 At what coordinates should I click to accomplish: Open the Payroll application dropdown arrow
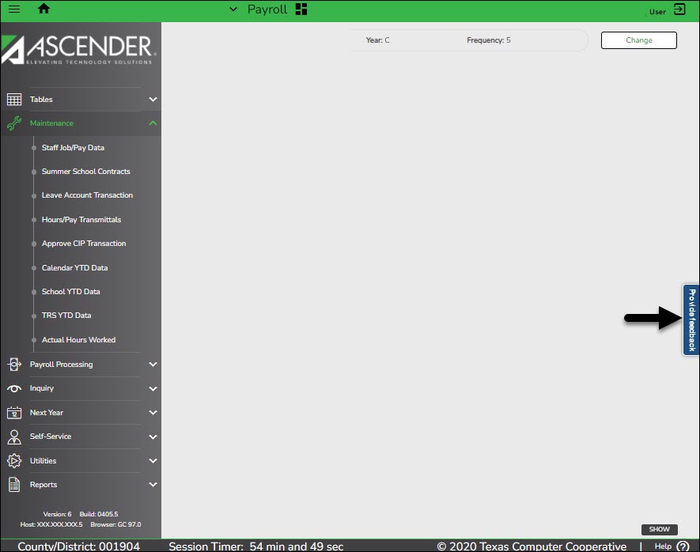tap(233, 9)
